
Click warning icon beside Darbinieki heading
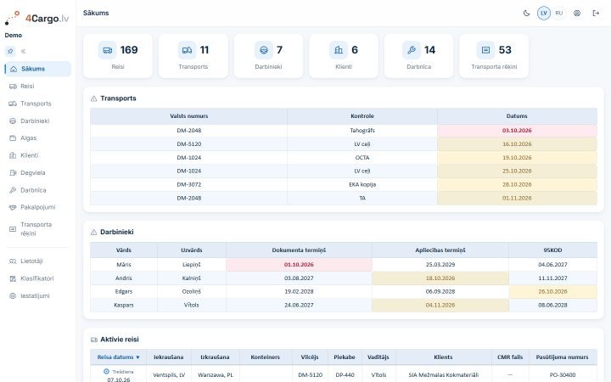[93, 233]
